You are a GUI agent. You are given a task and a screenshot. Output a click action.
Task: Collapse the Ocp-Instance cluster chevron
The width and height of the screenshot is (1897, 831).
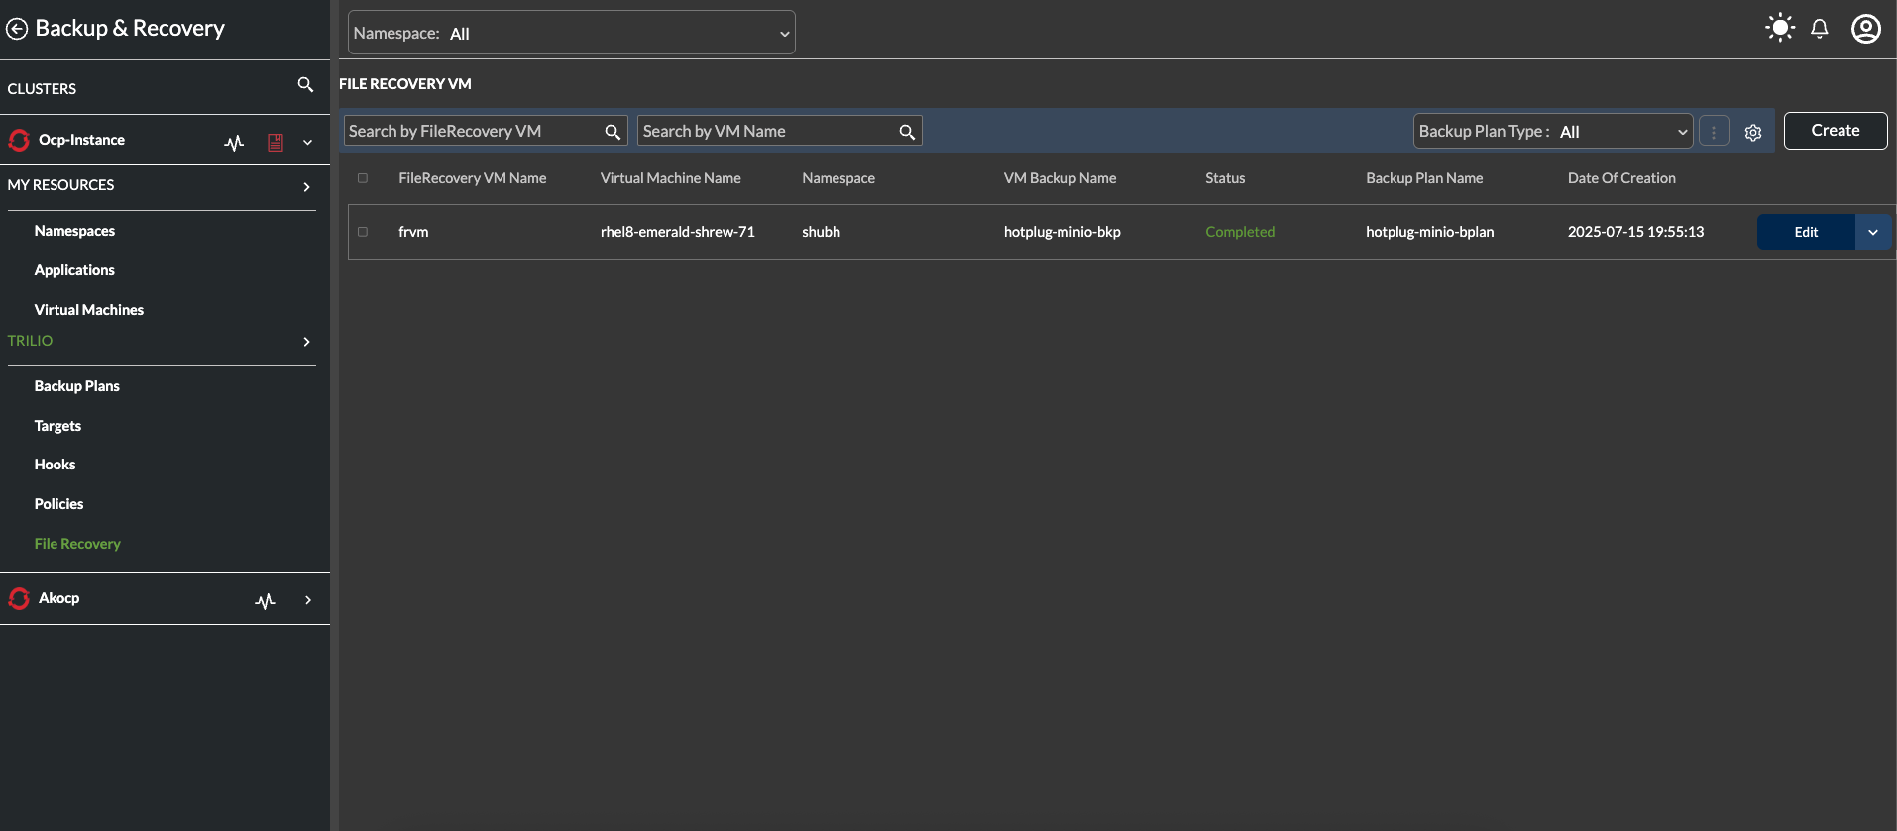[x=307, y=142]
